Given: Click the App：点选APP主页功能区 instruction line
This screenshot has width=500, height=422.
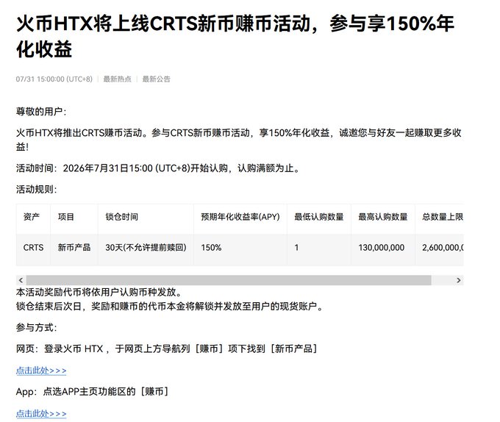Looking at the screenshot, I should 93,391.
